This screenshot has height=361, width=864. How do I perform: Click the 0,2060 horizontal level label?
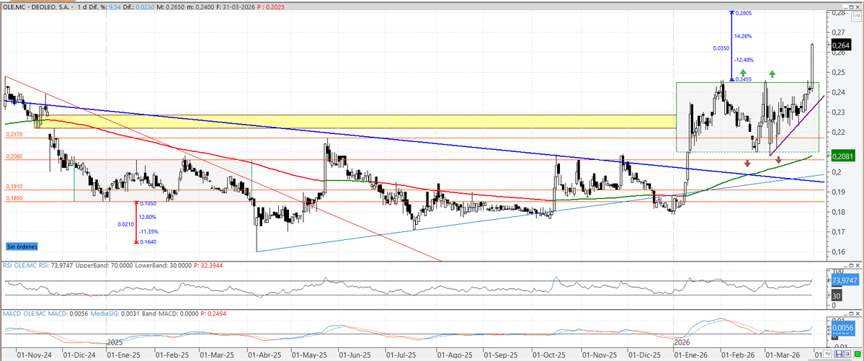click(13, 157)
